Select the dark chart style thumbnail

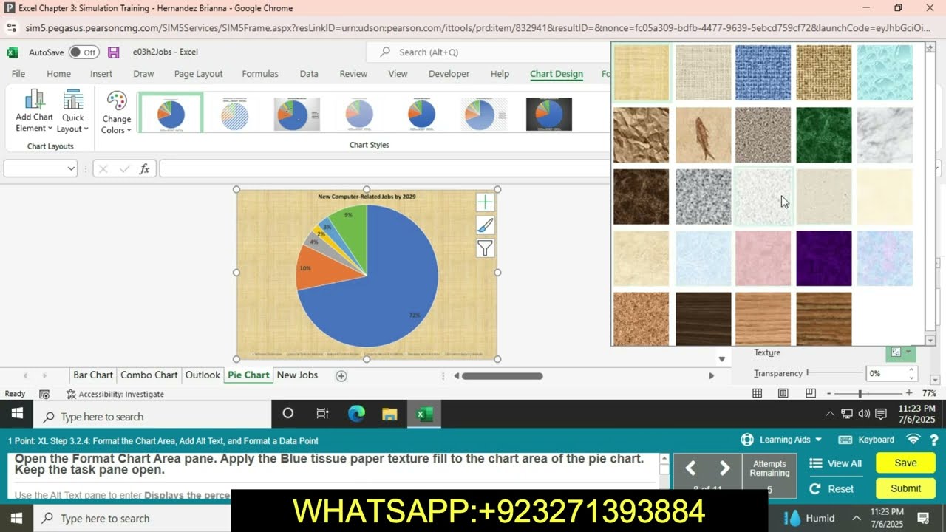click(549, 114)
